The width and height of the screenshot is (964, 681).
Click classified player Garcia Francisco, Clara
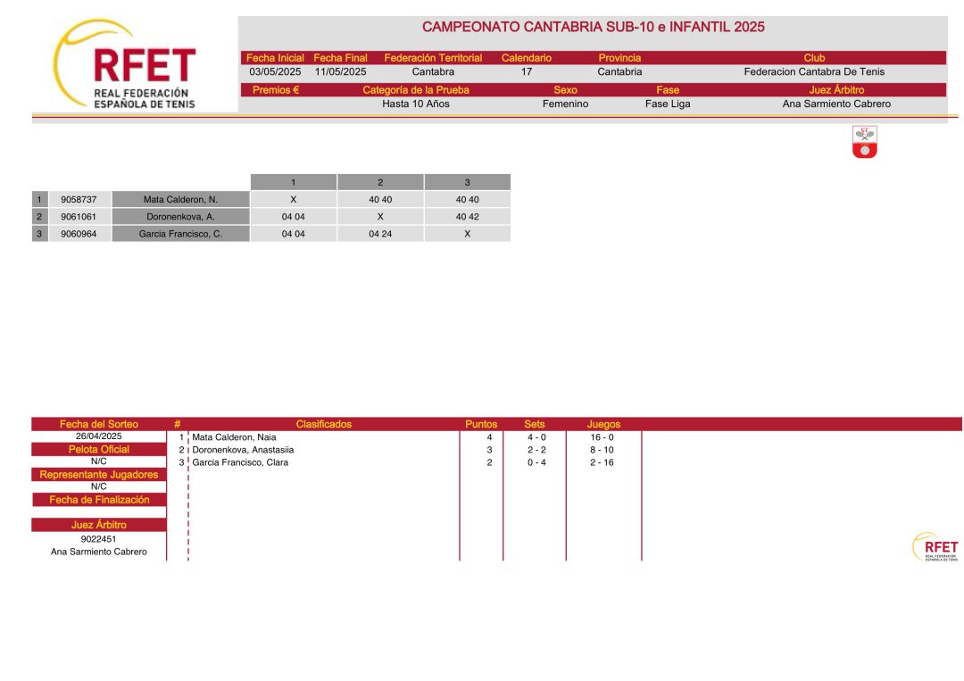[240, 462]
